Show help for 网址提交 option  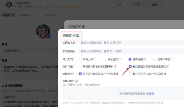coord(120,59)
